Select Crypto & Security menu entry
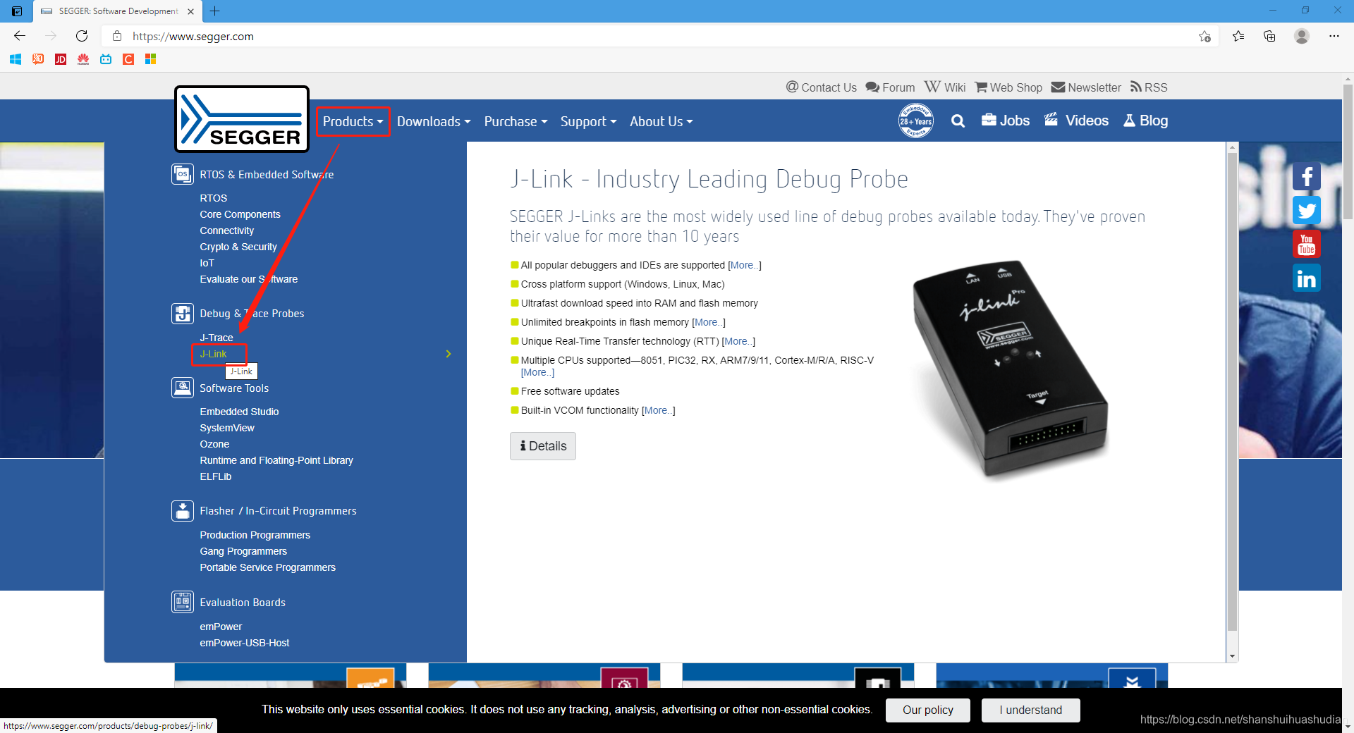This screenshot has width=1354, height=733. 238,247
